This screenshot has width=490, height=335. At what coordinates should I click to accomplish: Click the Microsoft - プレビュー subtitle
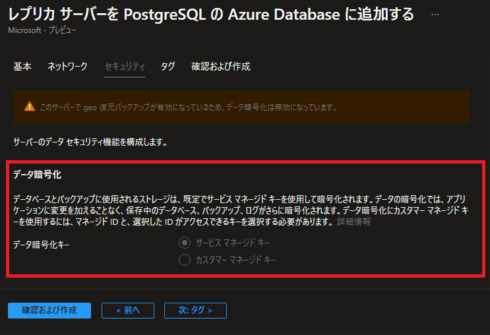(x=42, y=30)
